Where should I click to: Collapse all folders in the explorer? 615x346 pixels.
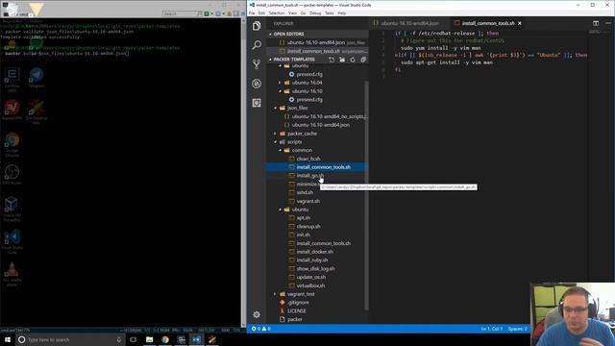click(x=363, y=60)
